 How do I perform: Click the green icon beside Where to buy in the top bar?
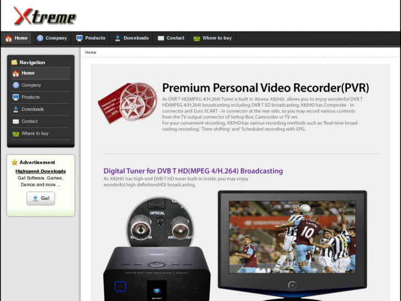click(x=196, y=39)
